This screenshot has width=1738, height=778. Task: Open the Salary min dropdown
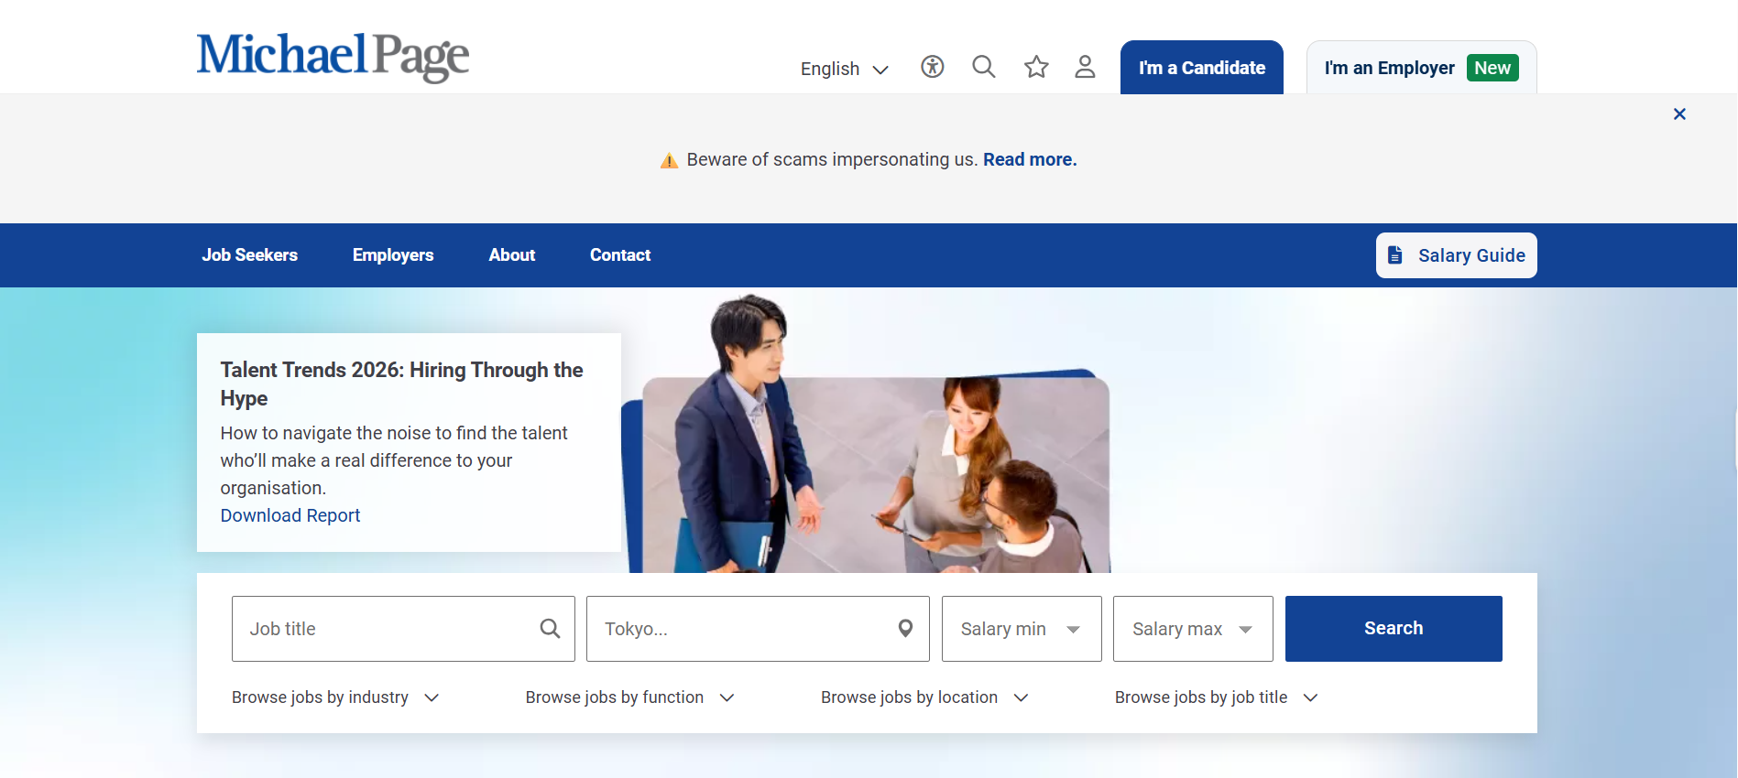click(x=1022, y=629)
